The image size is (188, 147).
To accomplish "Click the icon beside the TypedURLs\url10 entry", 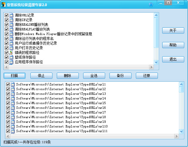I will point(13,126).
